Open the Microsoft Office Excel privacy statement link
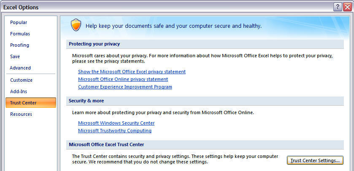This screenshot has width=354, height=171. (x=132, y=72)
